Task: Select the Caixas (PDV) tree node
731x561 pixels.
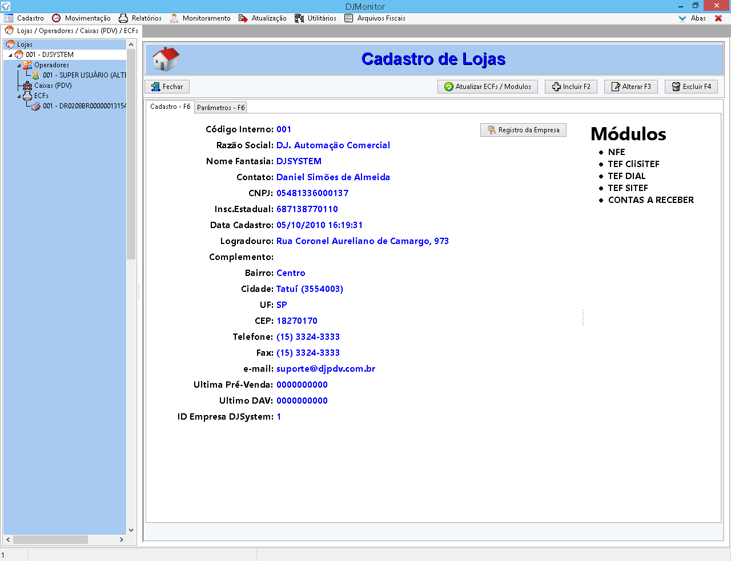Action: (x=53, y=86)
